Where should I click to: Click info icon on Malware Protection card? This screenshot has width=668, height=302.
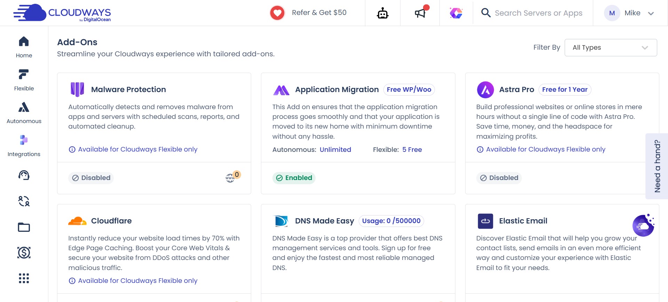[x=72, y=149]
